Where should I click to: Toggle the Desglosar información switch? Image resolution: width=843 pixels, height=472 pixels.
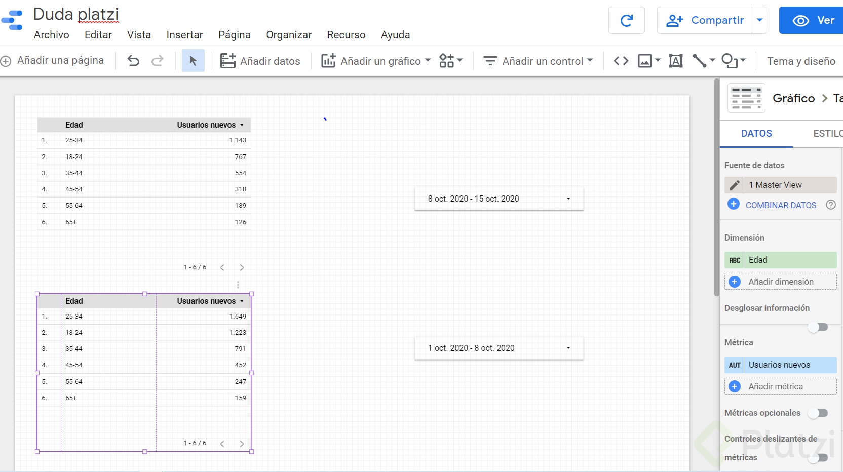pyautogui.click(x=818, y=327)
